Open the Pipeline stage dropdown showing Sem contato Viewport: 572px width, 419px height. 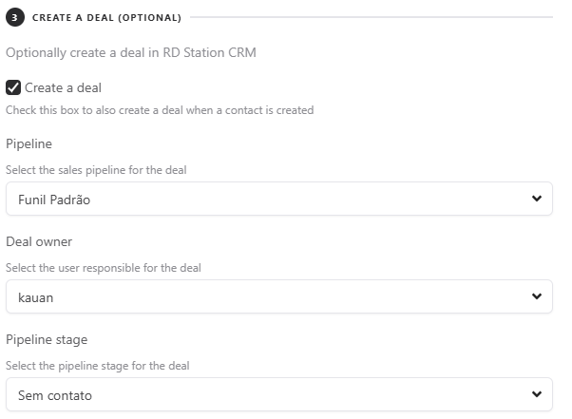pyautogui.click(x=278, y=394)
